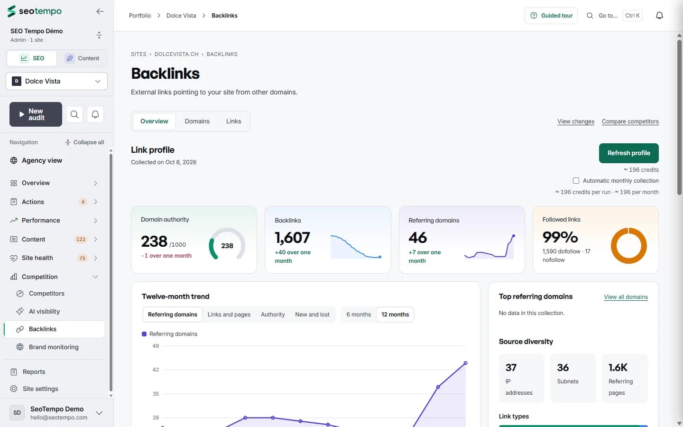Click the Competitors icon
Image resolution: width=683 pixels, height=427 pixels.
(20, 294)
